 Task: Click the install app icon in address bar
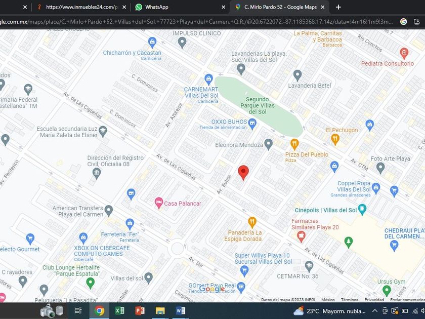pos(417,22)
